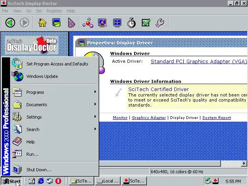Select Help in the Start menu
Image resolution: width=248 pixels, height=186 pixels.
(54, 142)
